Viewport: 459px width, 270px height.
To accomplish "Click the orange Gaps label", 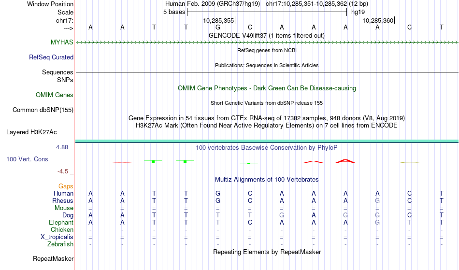I will 66,186.
